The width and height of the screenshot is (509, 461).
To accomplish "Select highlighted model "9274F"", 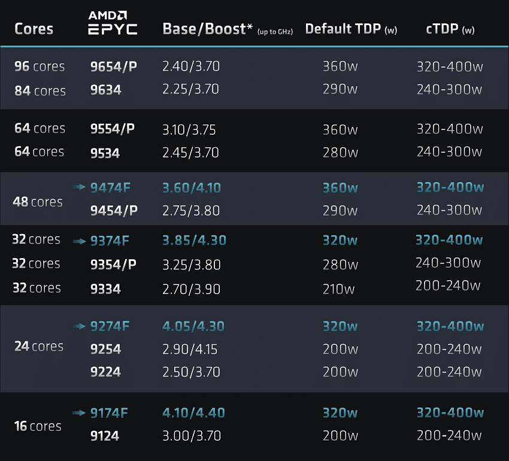I will click(110, 326).
